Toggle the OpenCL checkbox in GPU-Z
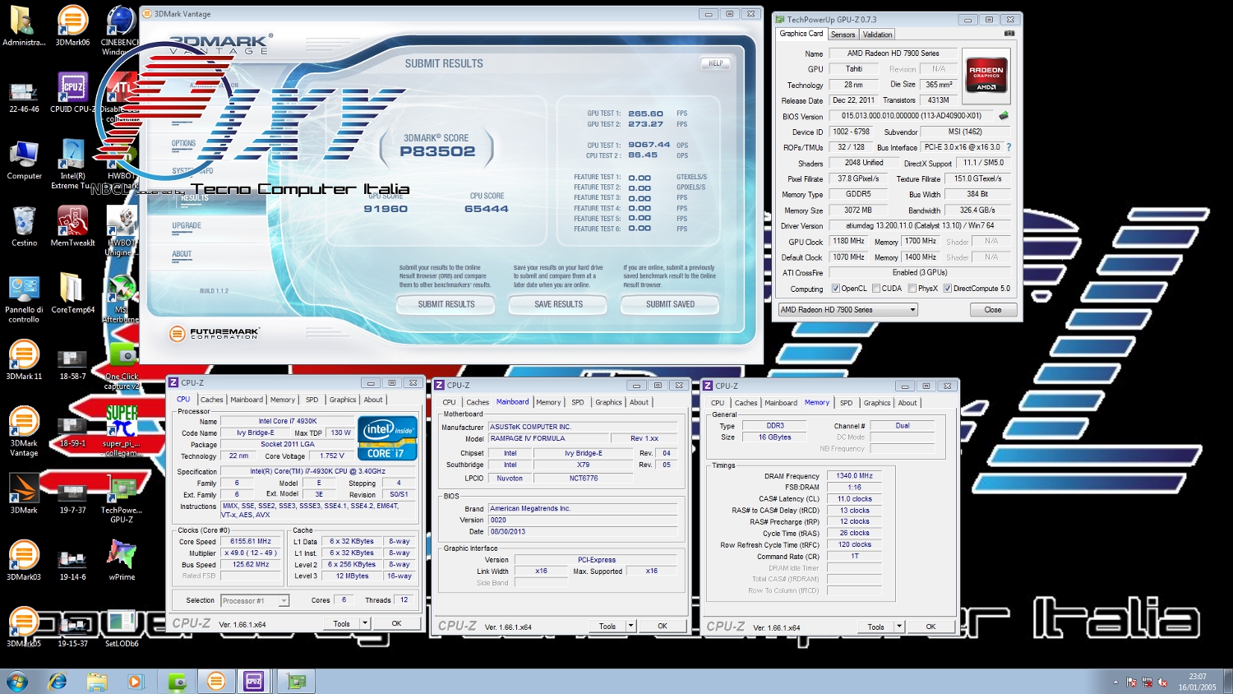This screenshot has width=1233, height=694. pyautogui.click(x=836, y=289)
